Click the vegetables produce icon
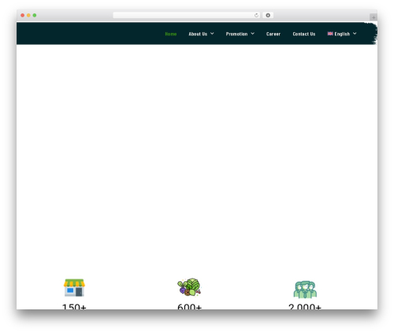Screen dimensions: 394x333 click(189, 287)
